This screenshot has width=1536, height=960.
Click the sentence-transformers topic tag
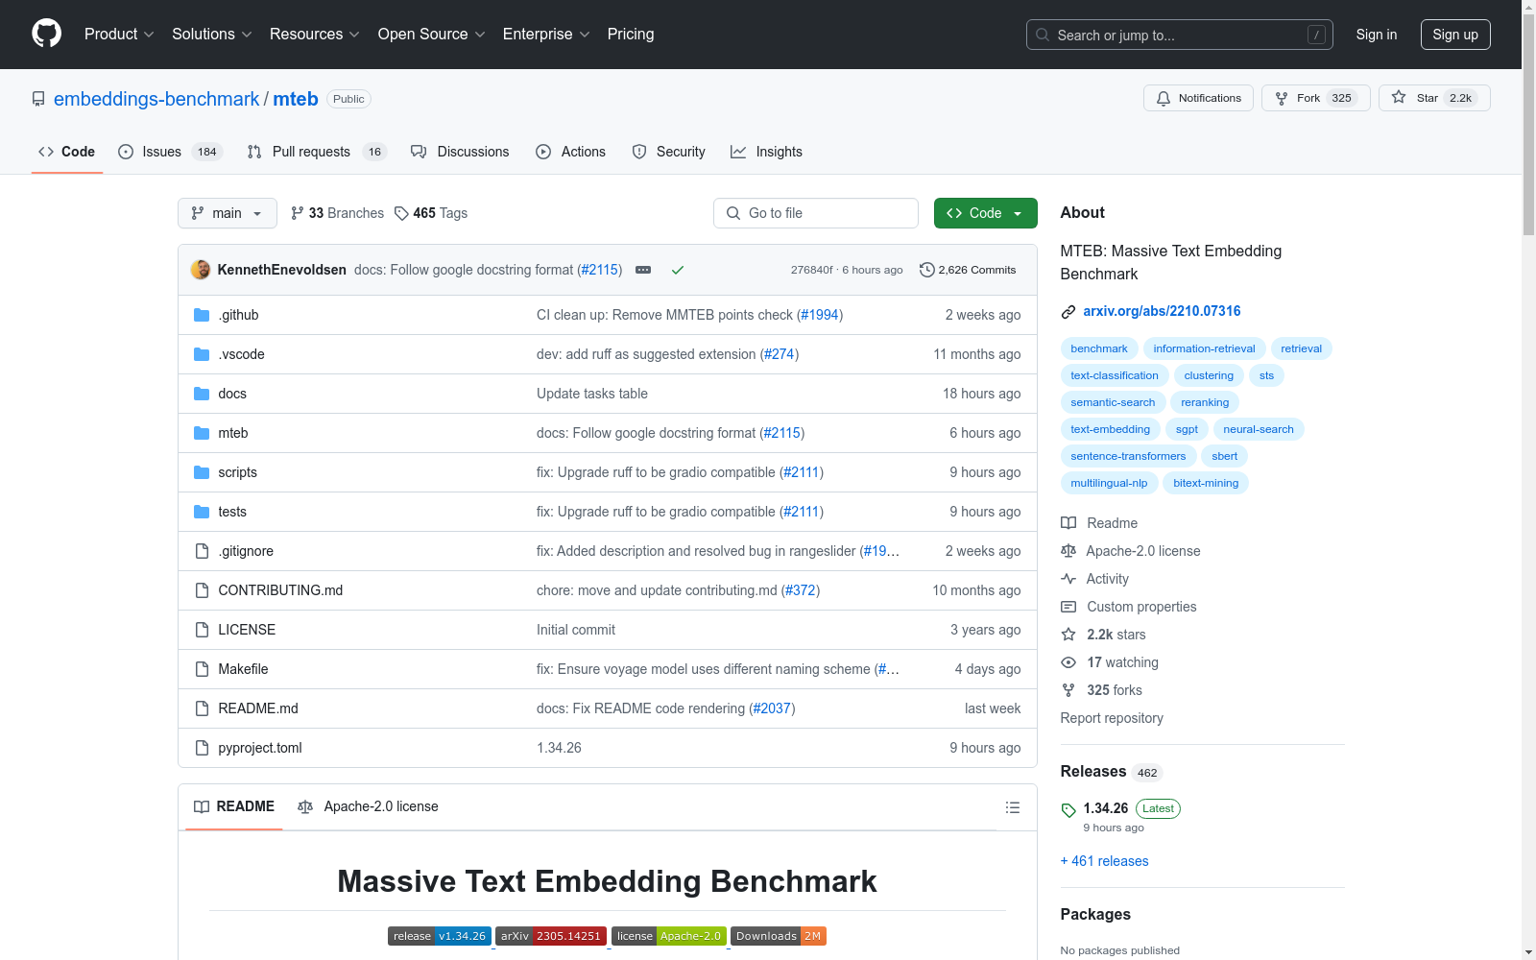[1128, 456]
